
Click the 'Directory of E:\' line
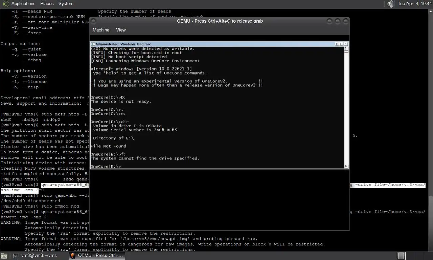tap(113, 138)
